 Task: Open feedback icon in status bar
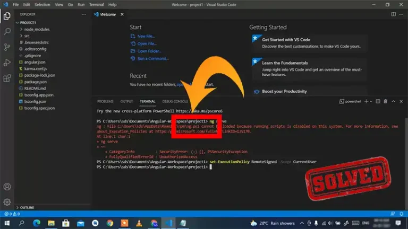point(393,214)
